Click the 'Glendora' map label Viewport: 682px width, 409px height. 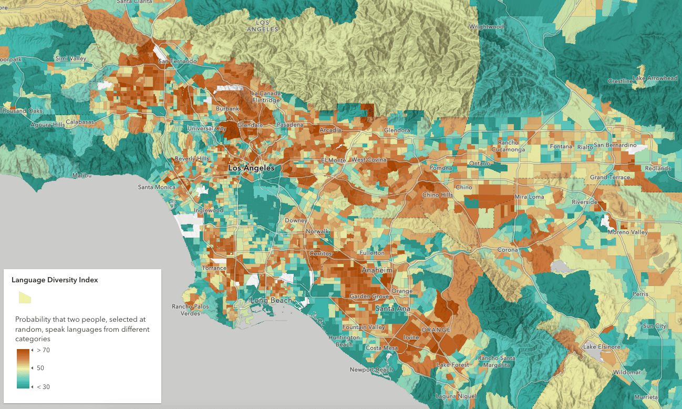coord(397,130)
